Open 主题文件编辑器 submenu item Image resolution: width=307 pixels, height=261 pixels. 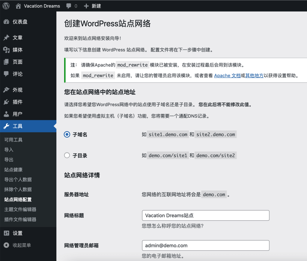[20, 209]
